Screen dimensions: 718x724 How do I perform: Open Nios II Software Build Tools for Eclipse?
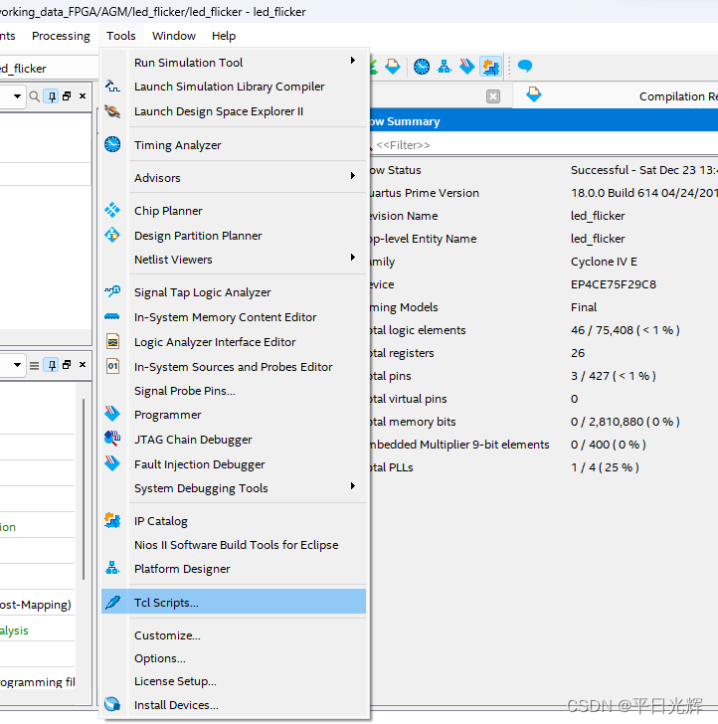pyautogui.click(x=234, y=545)
